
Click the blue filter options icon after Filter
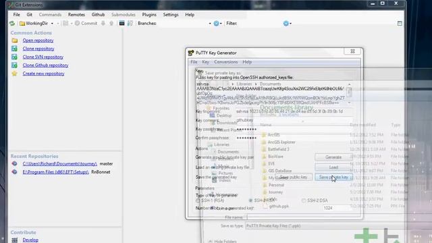tap(286, 24)
